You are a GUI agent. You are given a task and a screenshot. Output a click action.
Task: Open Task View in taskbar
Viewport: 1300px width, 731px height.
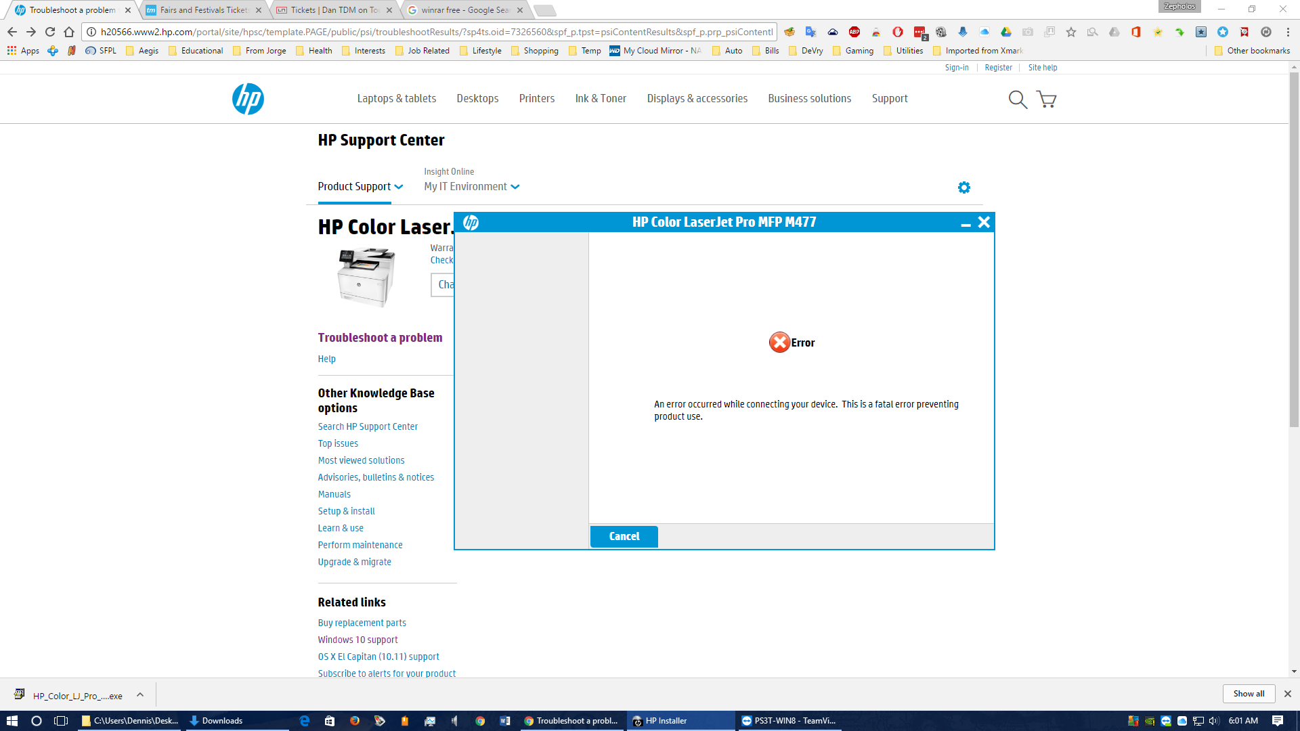point(61,721)
